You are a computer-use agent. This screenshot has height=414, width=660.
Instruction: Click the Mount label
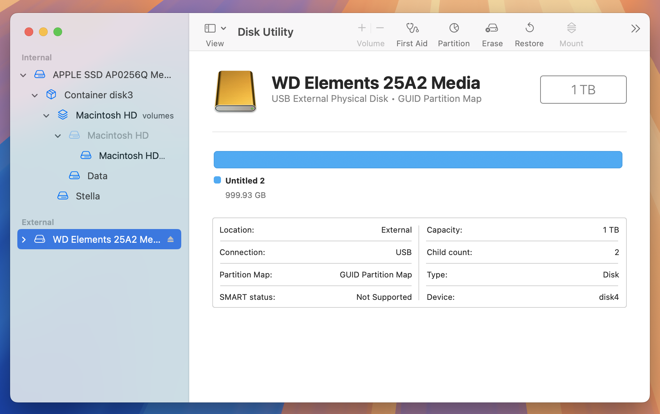(571, 43)
